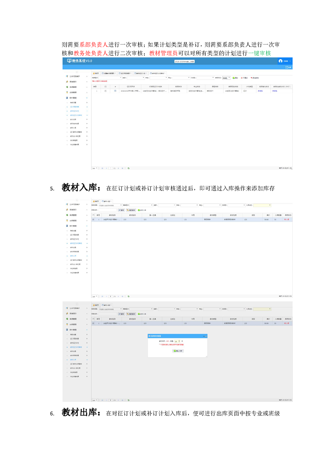Open 首页 home tab in 教务系统V3.0 screenshot
This screenshot has width=330, height=467.
96,73
